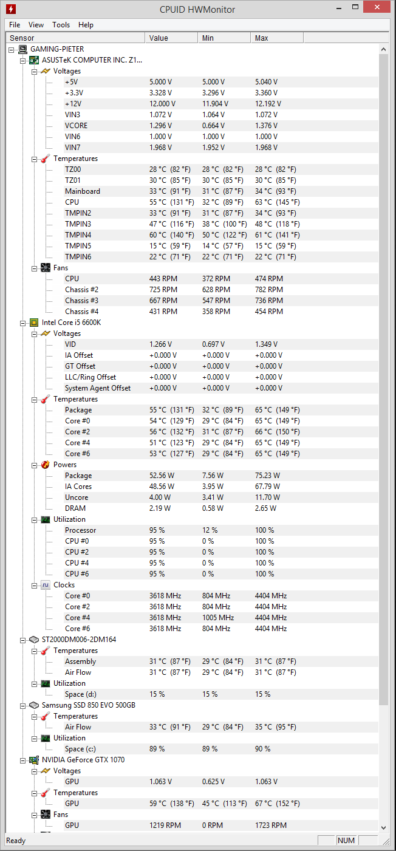The height and width of the screenshot is (851, 396).
Task: Click Temperatures icon under NVIDIA GeForce GTX 1070
Action: (46, 793)
